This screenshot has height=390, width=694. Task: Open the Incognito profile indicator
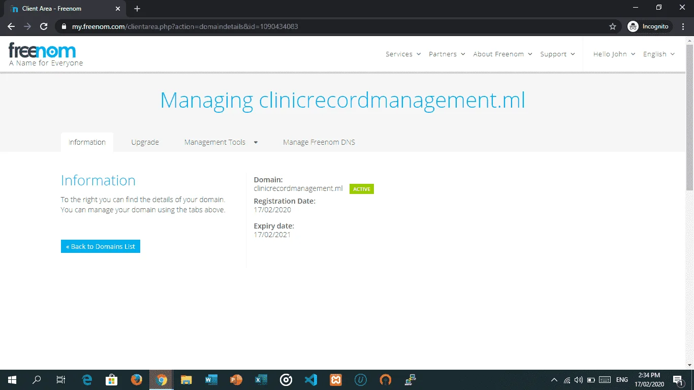(x=650, y=26)
